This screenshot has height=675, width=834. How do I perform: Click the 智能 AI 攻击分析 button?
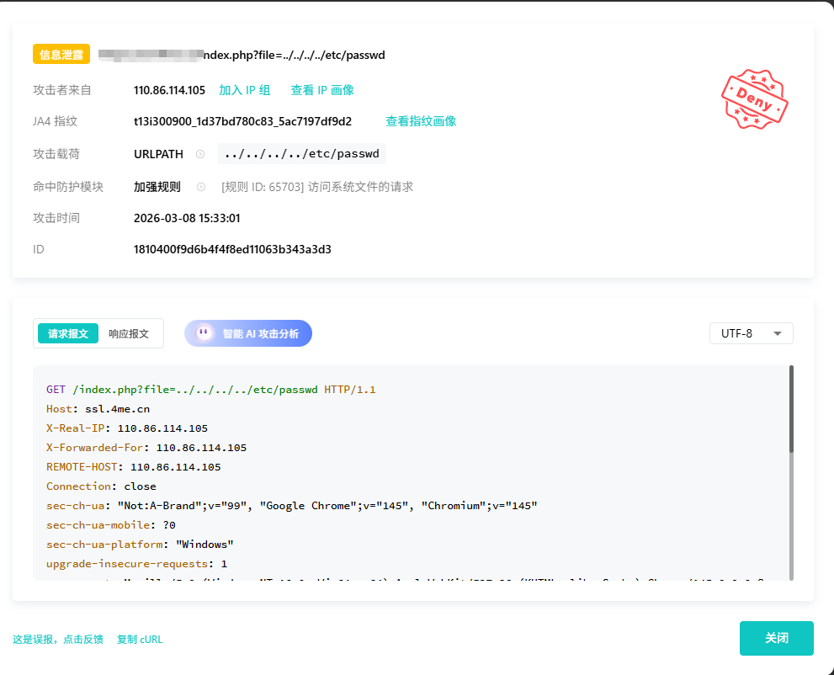248,333
